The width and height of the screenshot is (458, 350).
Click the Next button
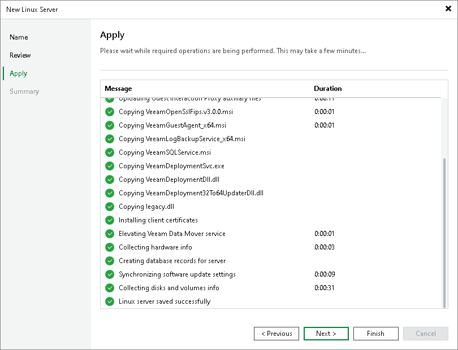(326, 334)
